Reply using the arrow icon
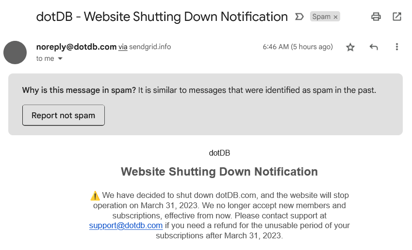The height and width of the screenshot is (250, 412). tap(374, 47)
